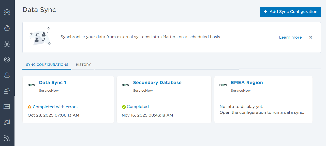Click the groups people icon in sidebar
This screenshot has height=146, width=326.
(x=7, y=91)
